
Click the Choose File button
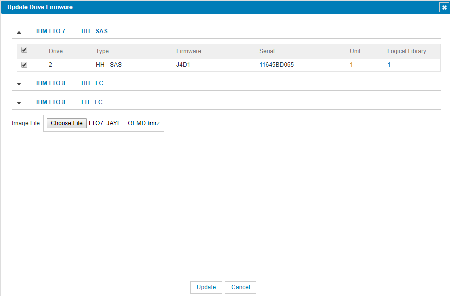pyautogui.click(x=67, y=123)
